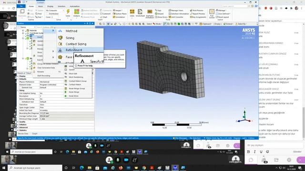Switch to the Home ribbon tab
Image resolution: width=305 pixels, height=171 pixels.
(x=31, y=6)
